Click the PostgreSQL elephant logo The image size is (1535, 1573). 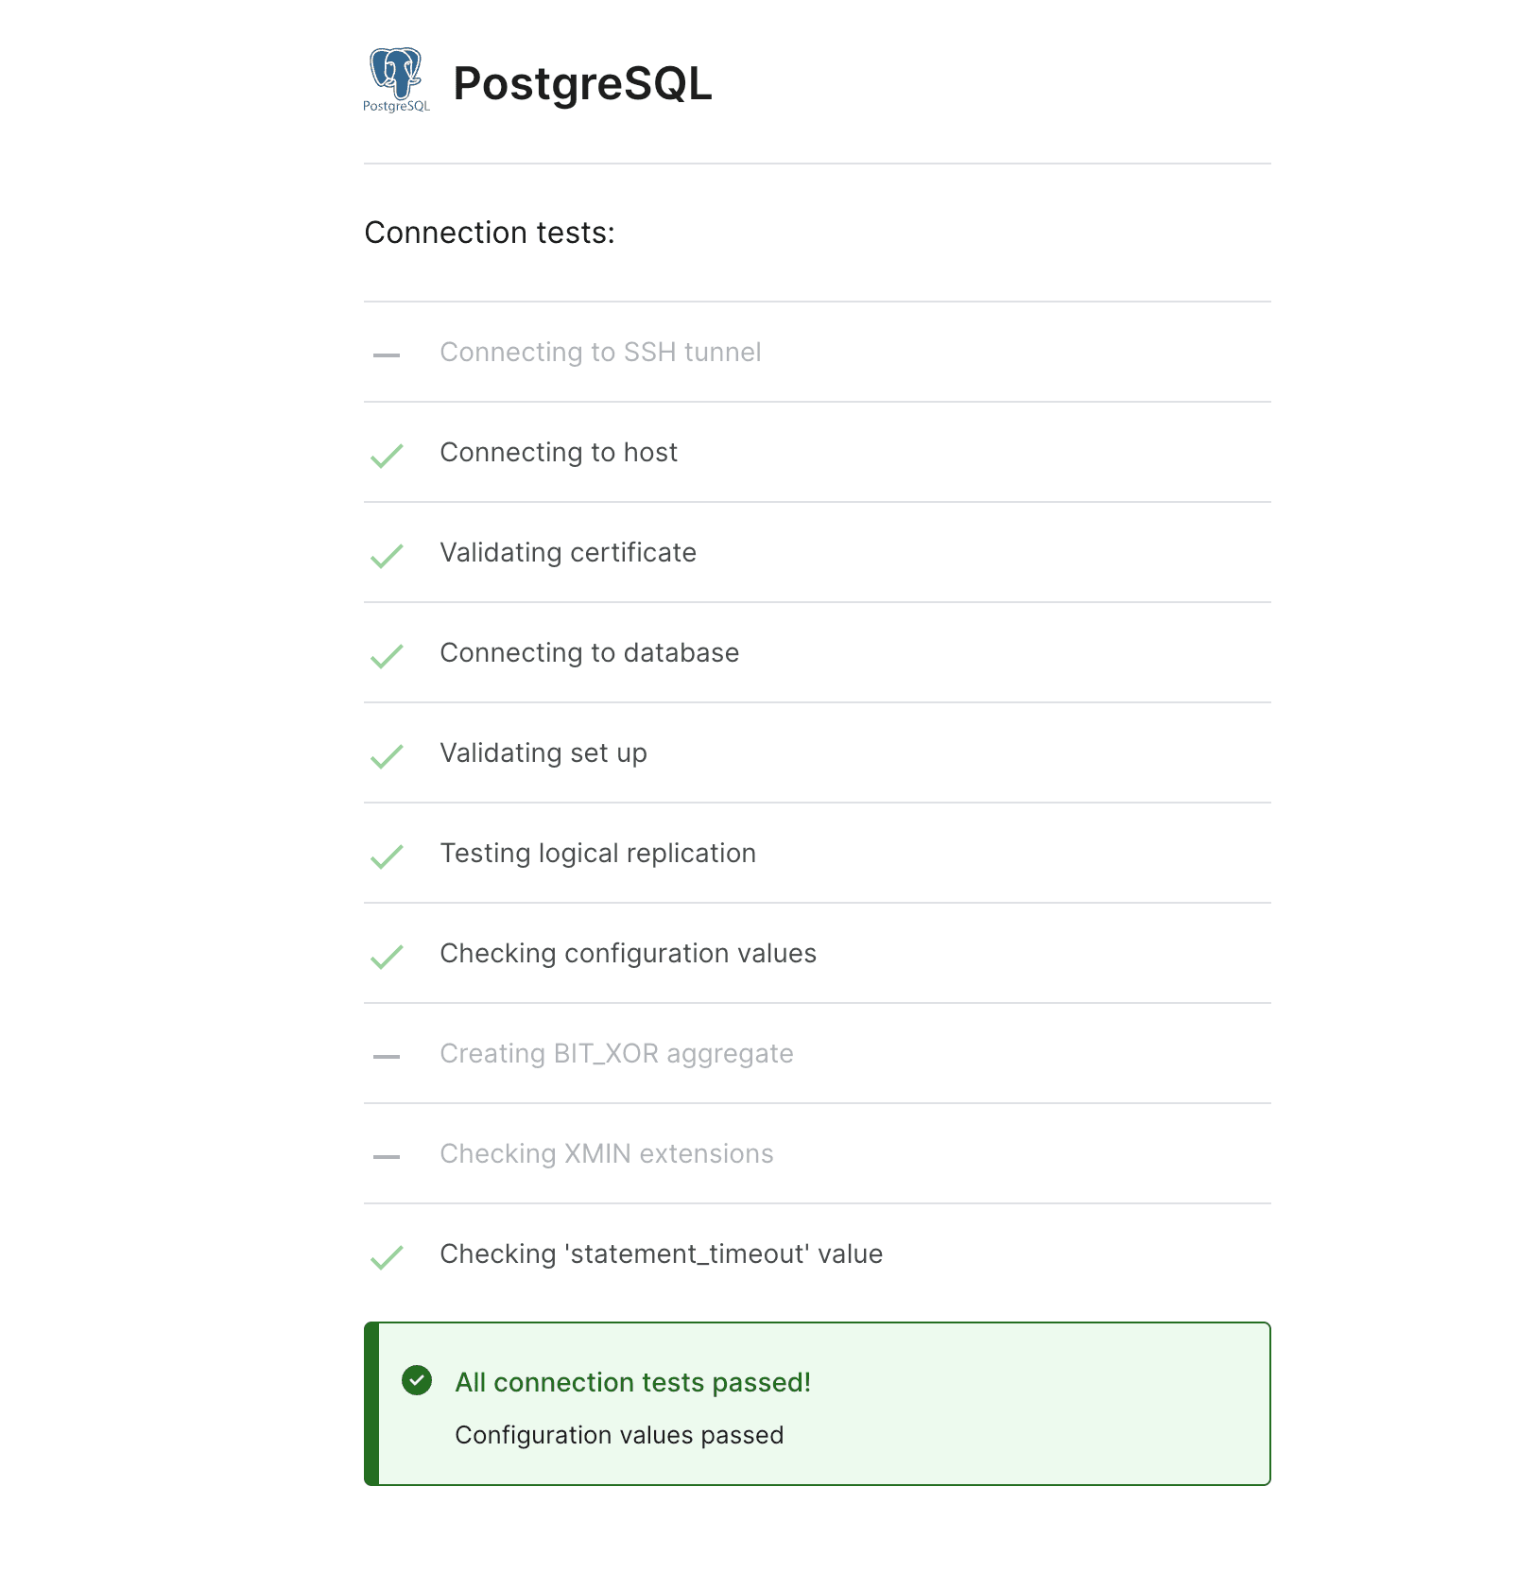click(x=396, y=79)
